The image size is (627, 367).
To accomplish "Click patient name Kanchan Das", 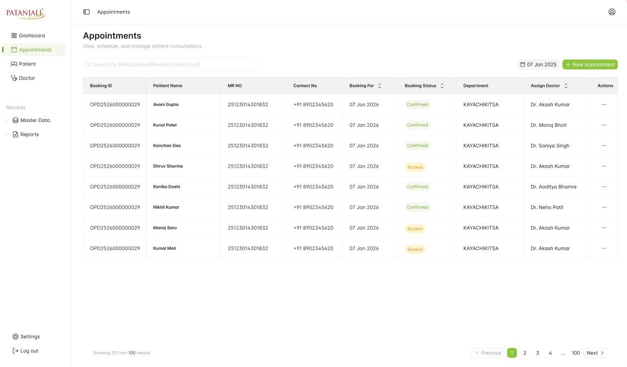I will 166,146.
